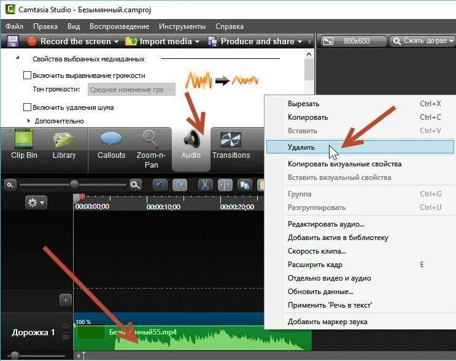
Task: Select 'Редактировать аудио...' menu entry
Action: pos(360,224)
